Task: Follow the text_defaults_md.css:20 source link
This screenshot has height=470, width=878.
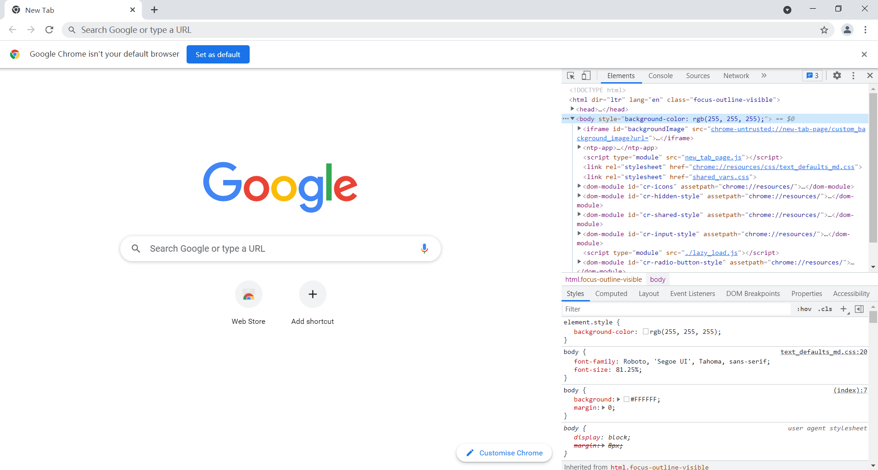Action: click(824, 352)
